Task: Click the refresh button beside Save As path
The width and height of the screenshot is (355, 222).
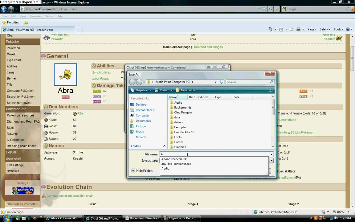Action: [x=221, y=82]
